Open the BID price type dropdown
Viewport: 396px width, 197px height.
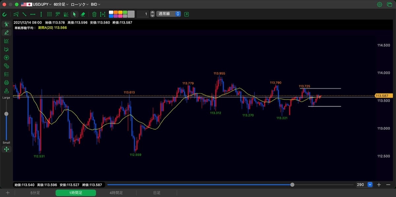pyautogui.click(x=95, y=5)
